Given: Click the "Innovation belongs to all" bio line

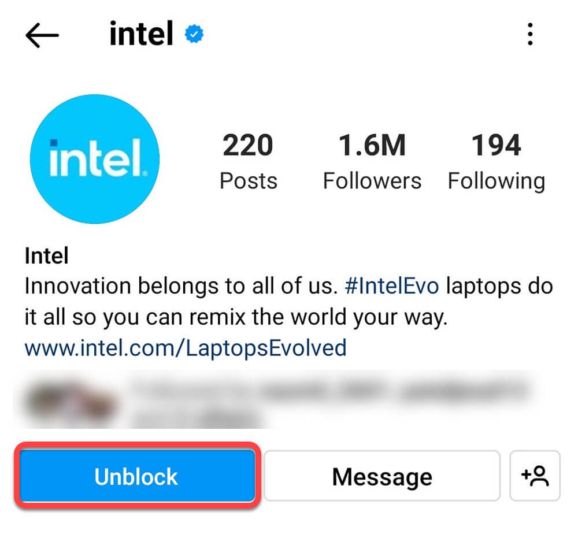Looking at the screenshot, I should [179, 286].
